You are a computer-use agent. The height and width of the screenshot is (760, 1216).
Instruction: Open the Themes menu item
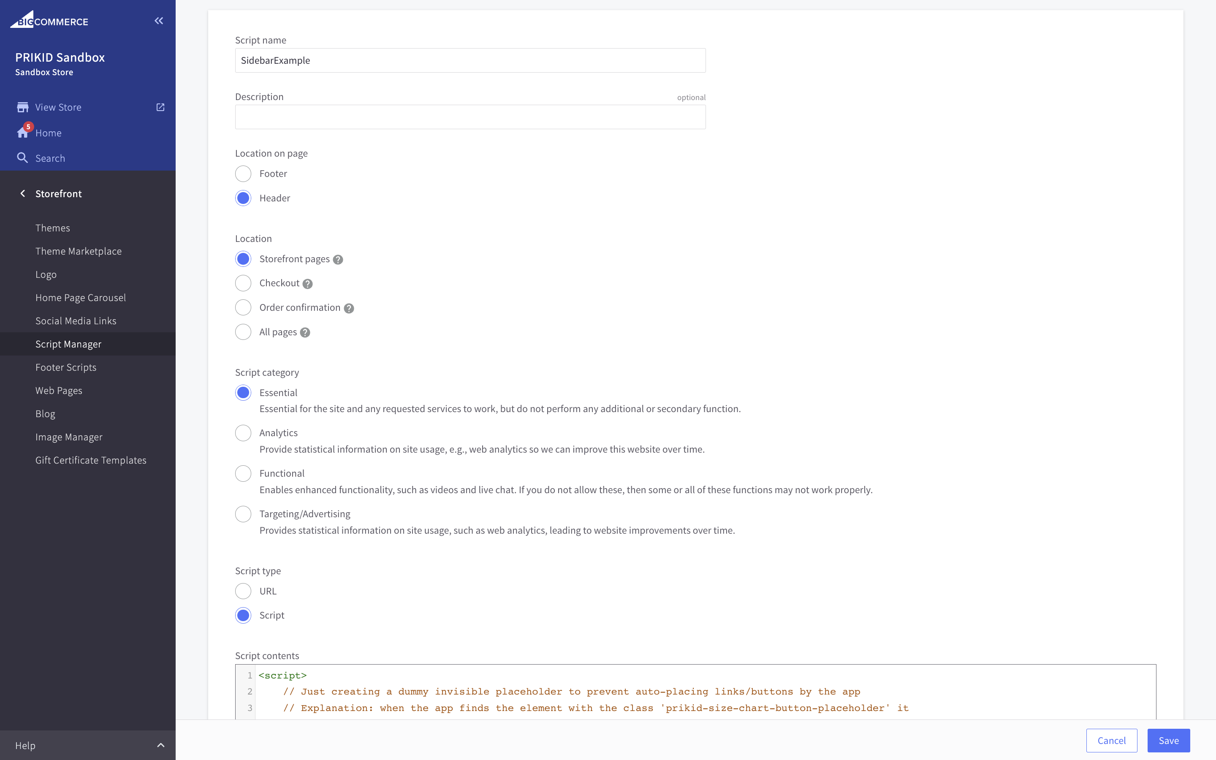[x=53, y=228]
